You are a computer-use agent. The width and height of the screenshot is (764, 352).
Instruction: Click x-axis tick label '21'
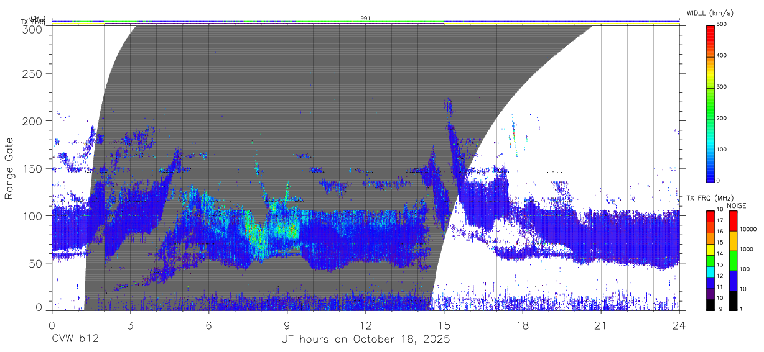point(601,326)
